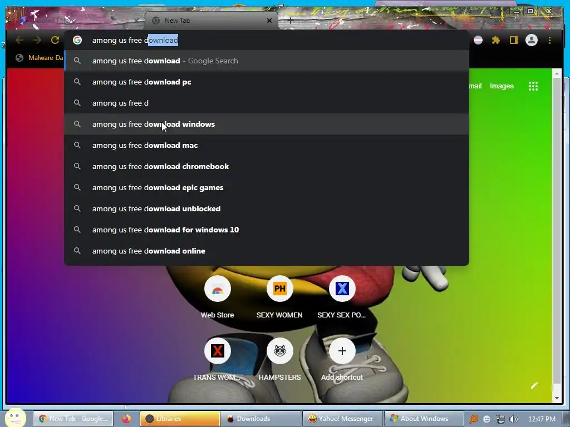The height and width of the screenshot is (427, 570).
Task: Switch to New Tab - Google taskbar button
Action: click(x=73, y=419)
